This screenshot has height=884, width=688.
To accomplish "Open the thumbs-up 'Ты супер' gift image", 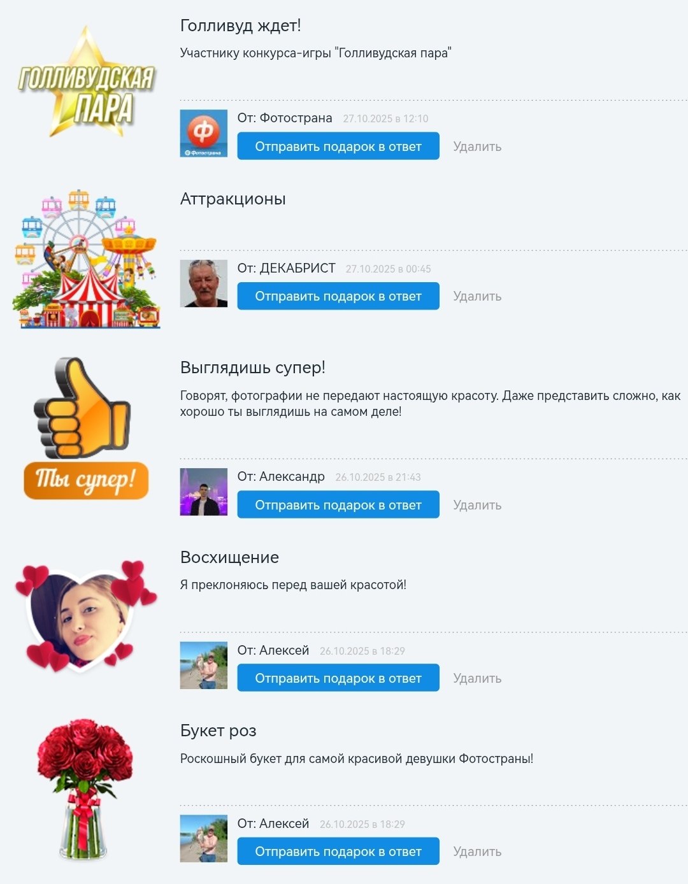I will click(86, 428).
